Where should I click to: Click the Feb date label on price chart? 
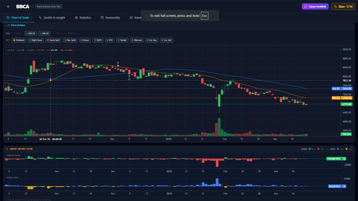click(225, 139)
